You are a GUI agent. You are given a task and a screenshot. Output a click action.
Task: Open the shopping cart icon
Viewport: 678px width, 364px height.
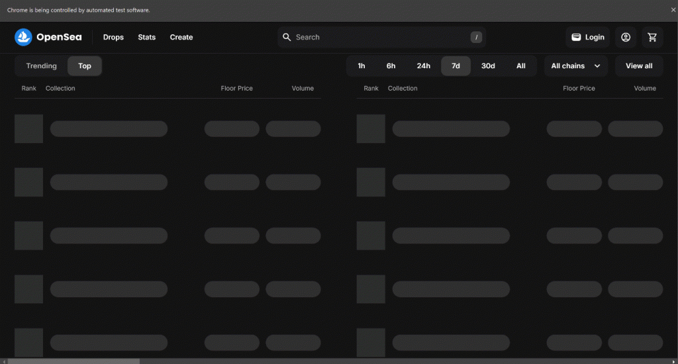coord(652,38)
